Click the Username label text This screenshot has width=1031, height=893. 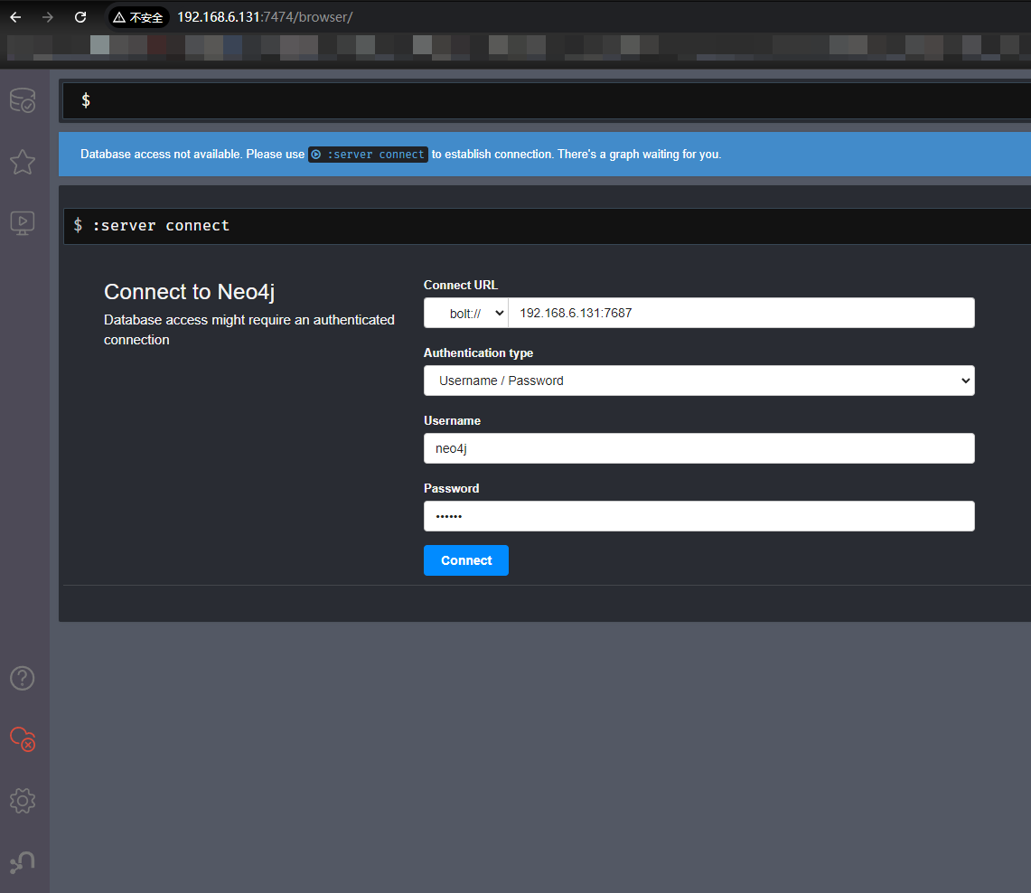452,421
